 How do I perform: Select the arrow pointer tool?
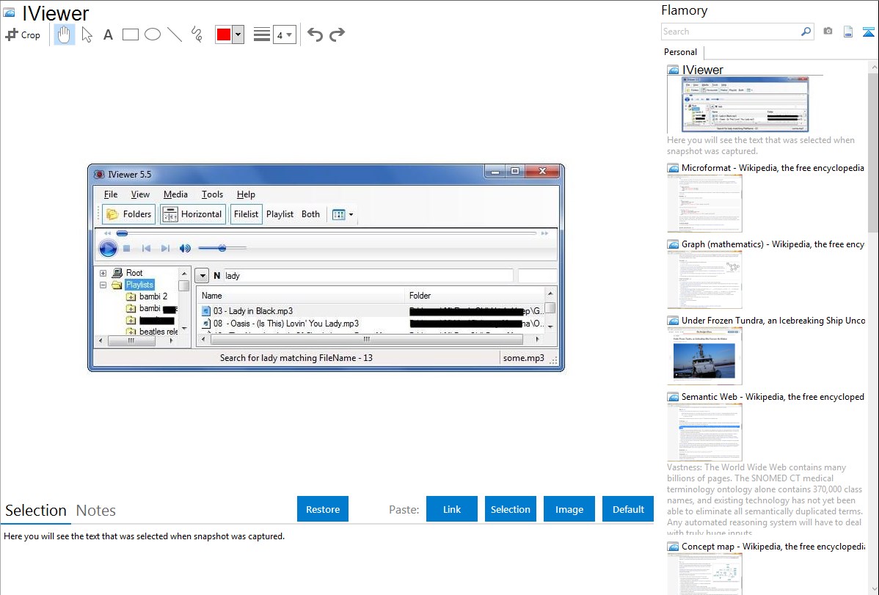87,34
